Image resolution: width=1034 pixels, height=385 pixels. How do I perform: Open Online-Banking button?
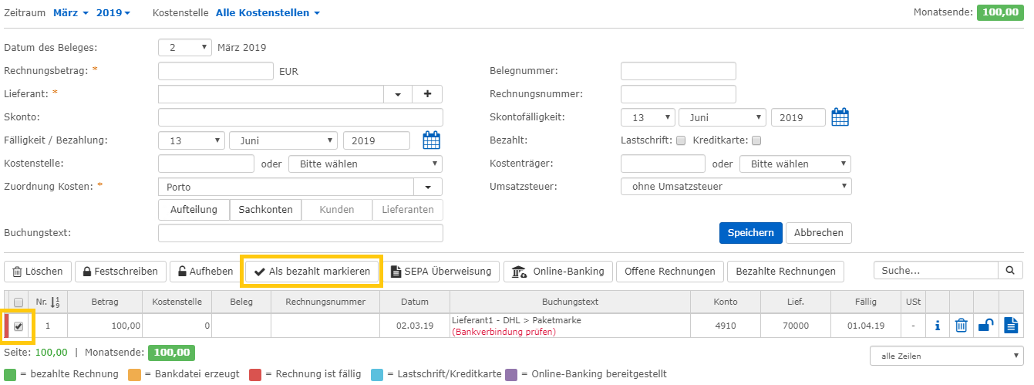coord(557,271)
